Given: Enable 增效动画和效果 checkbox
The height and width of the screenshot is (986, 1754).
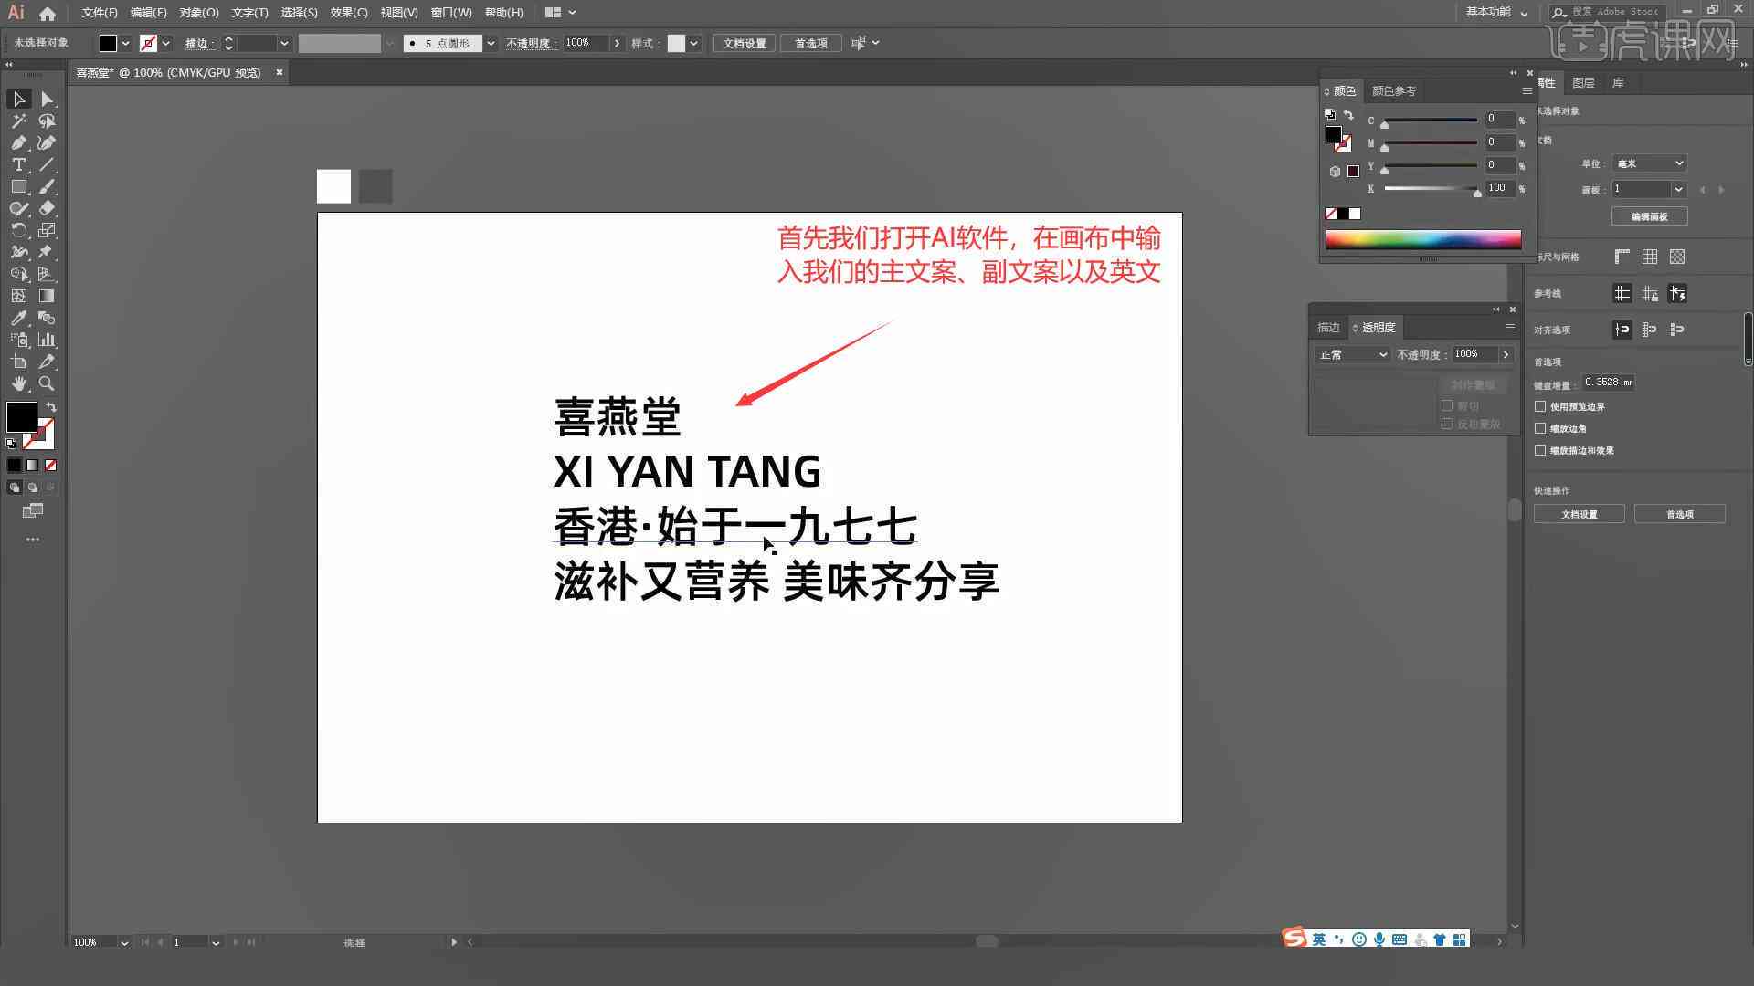Looking at the screenshot, I should pos(1542,450).
